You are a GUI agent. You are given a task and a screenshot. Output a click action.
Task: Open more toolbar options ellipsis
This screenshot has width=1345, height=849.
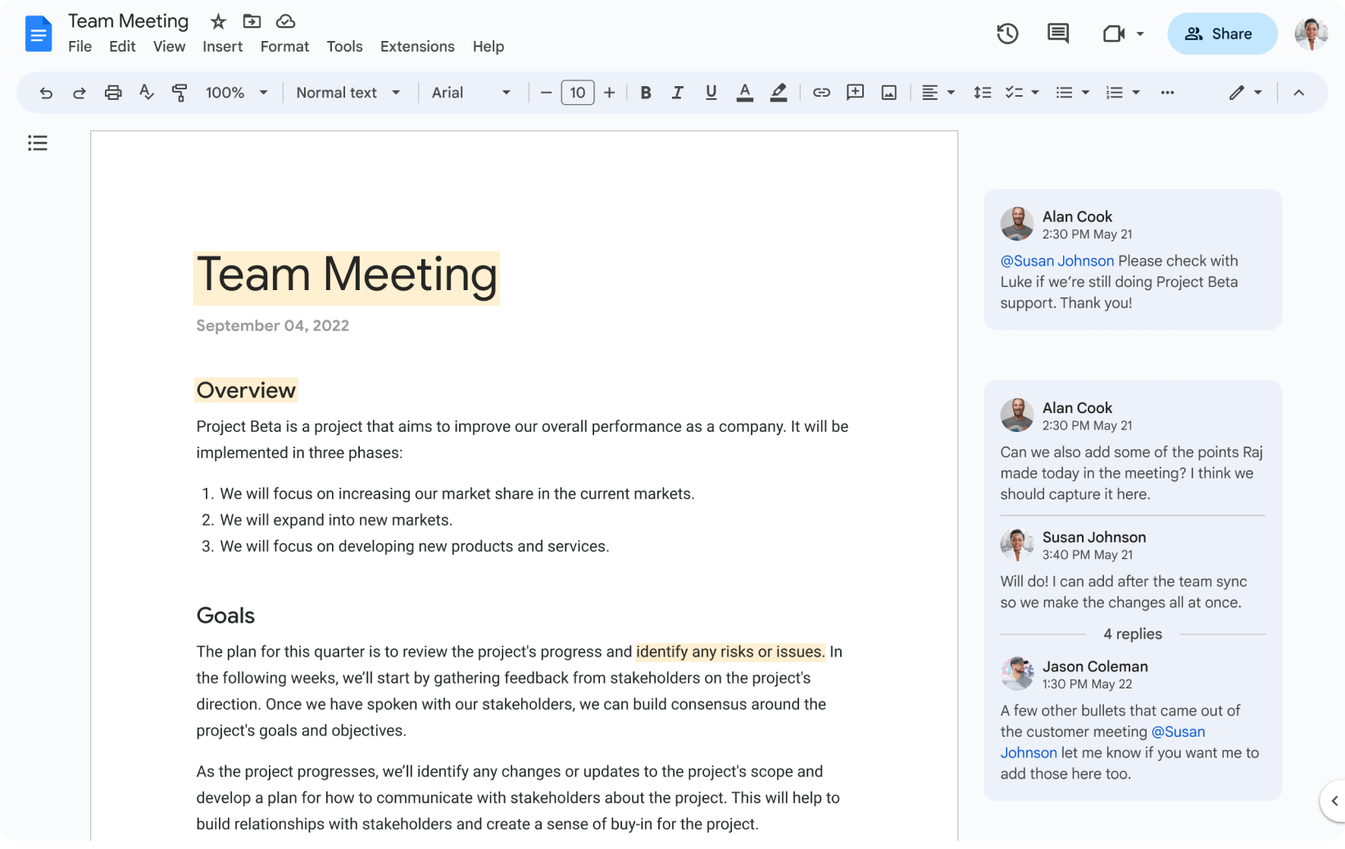(x=1167, y=93)
